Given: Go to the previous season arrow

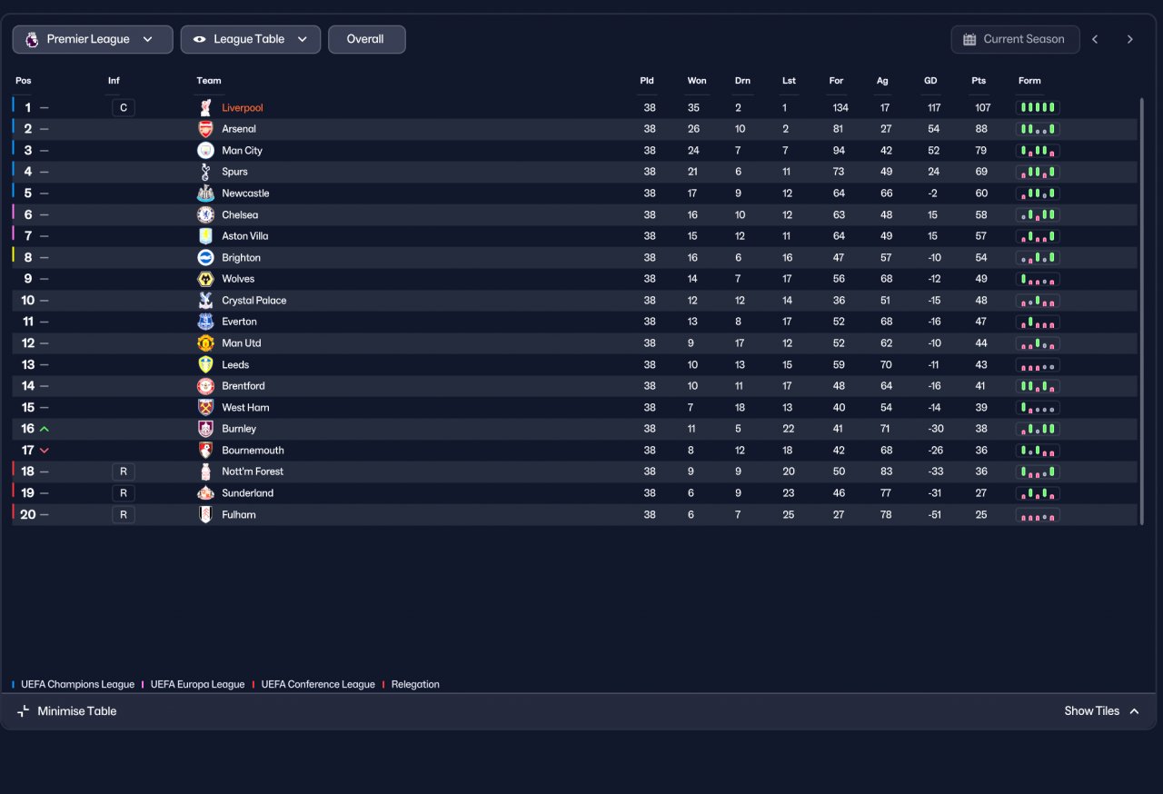Looking at the screenshot, I should tap(1095, 39).
